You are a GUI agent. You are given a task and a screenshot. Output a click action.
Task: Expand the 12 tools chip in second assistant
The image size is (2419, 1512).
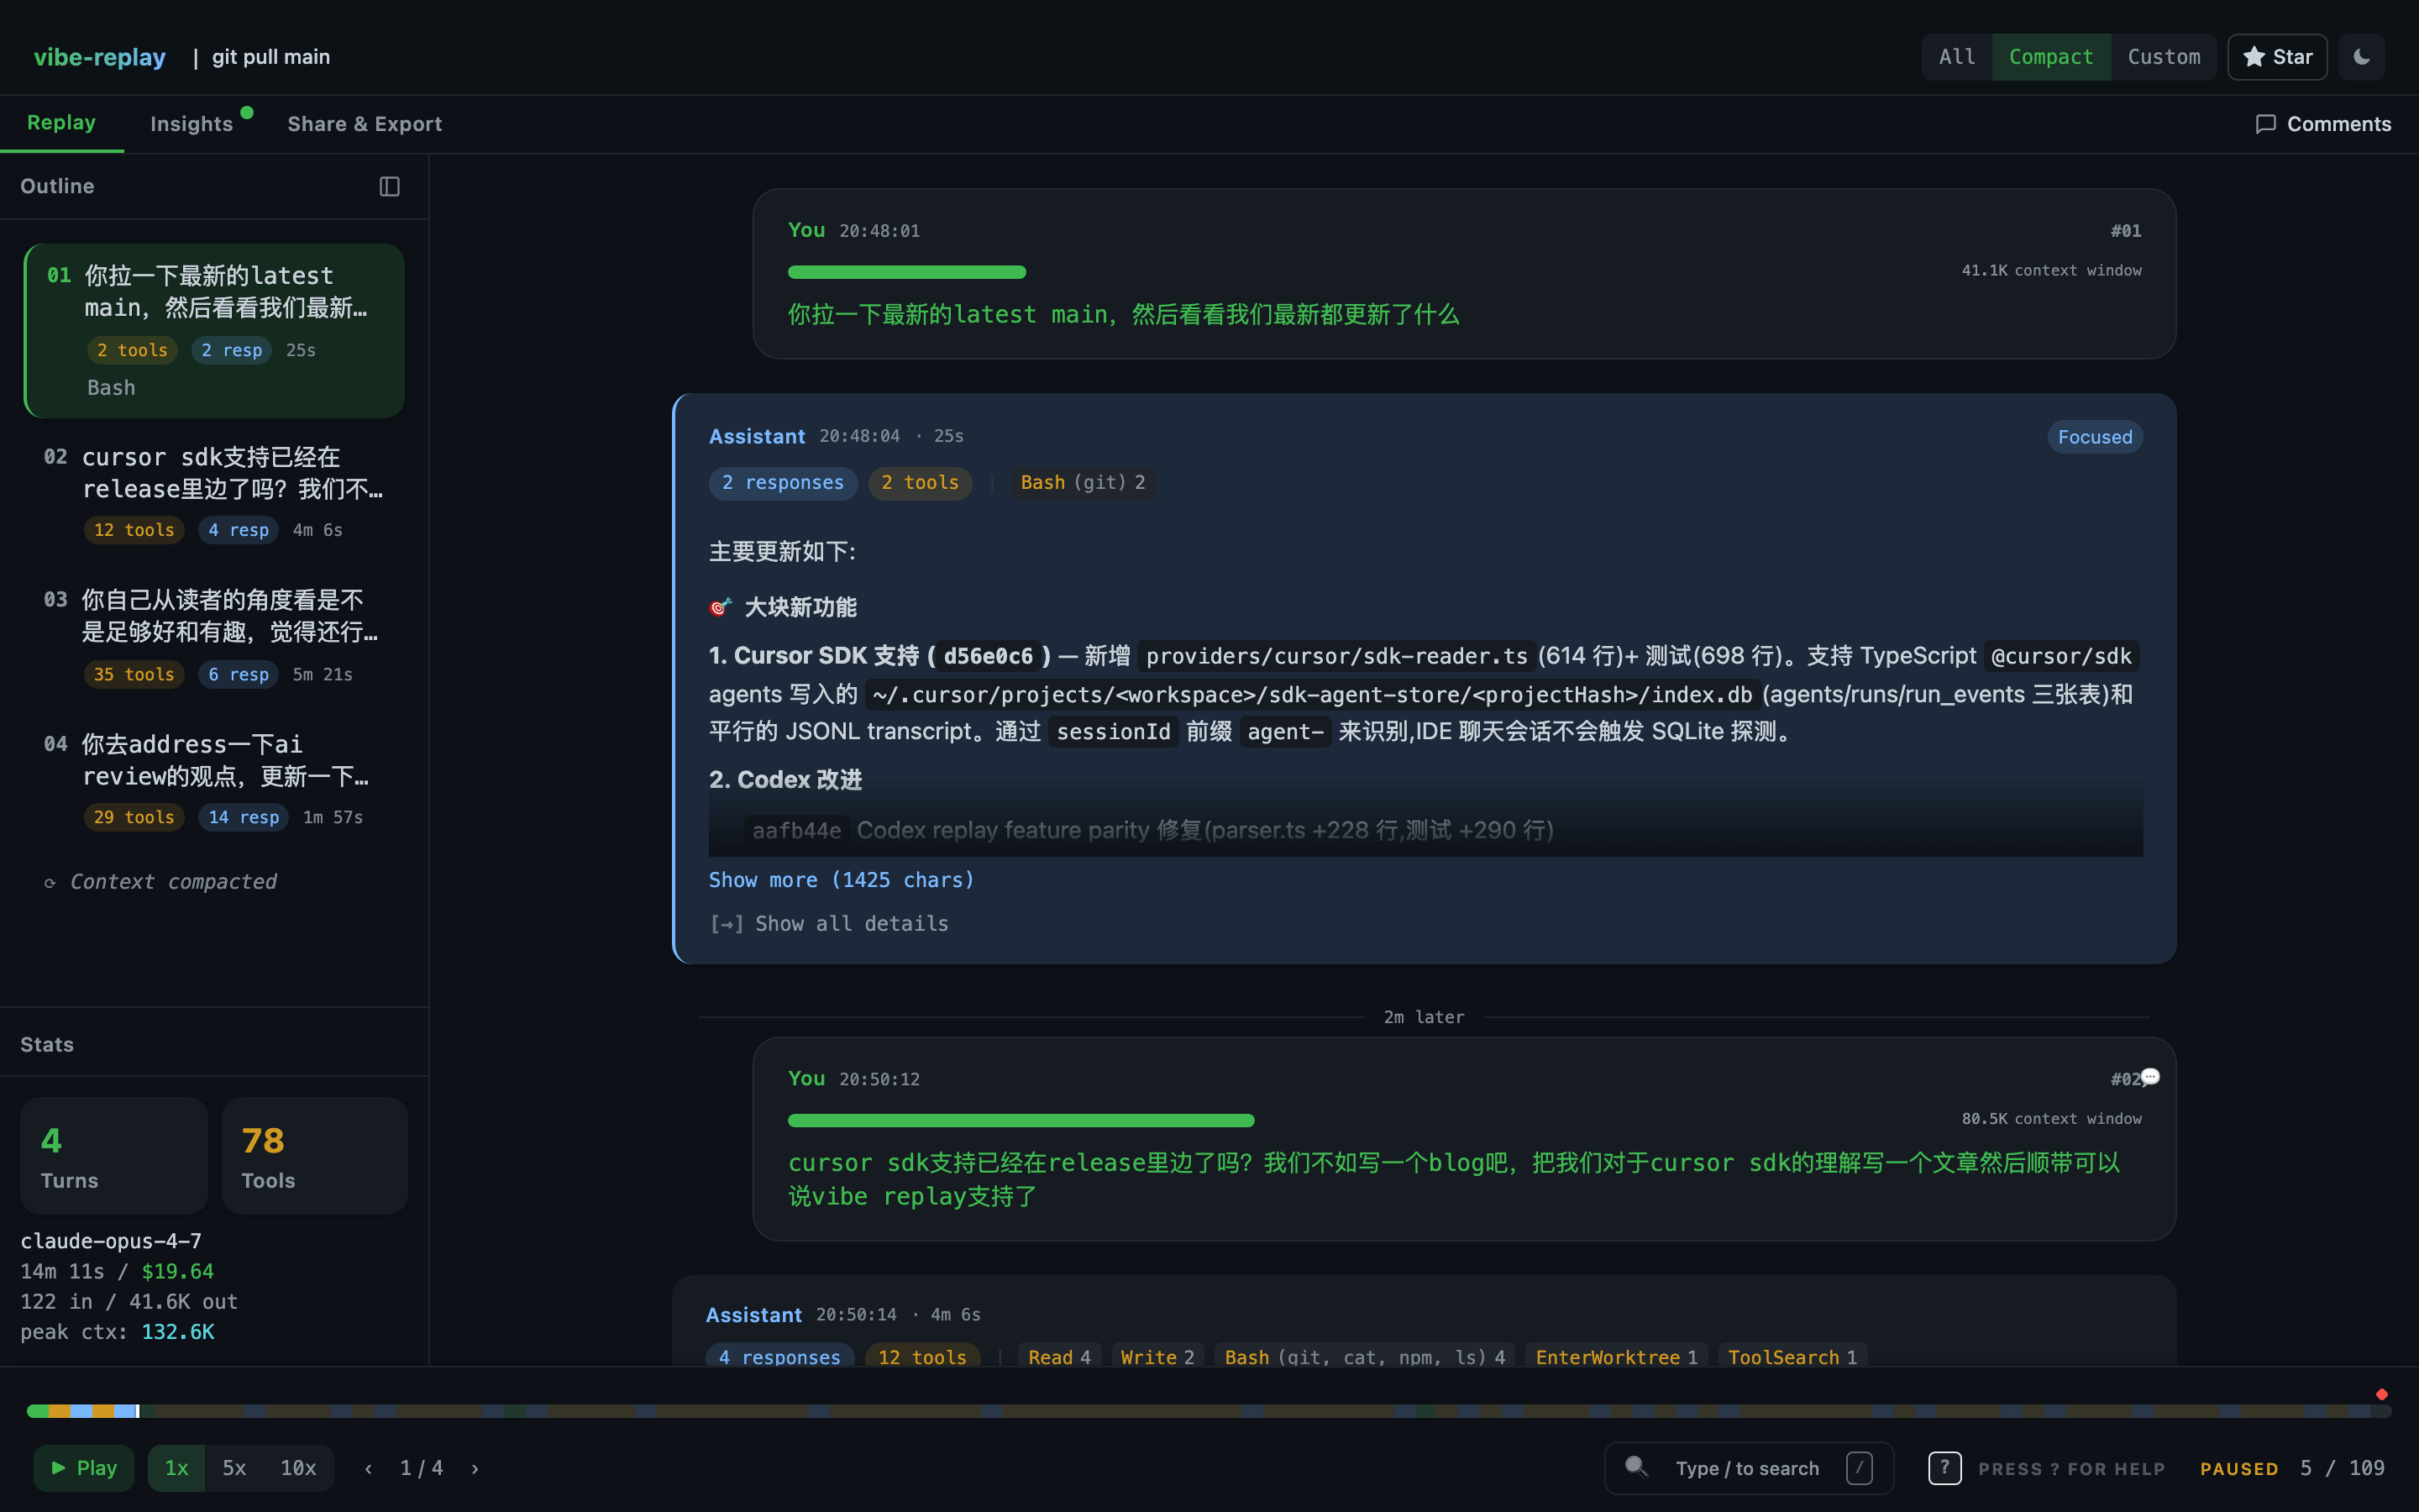pyautogui.click(x=921, y=1356)
